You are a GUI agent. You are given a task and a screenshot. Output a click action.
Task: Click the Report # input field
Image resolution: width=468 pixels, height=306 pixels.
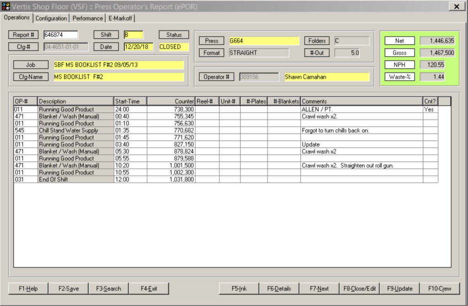pyautogui.click(x=61, y=35)
